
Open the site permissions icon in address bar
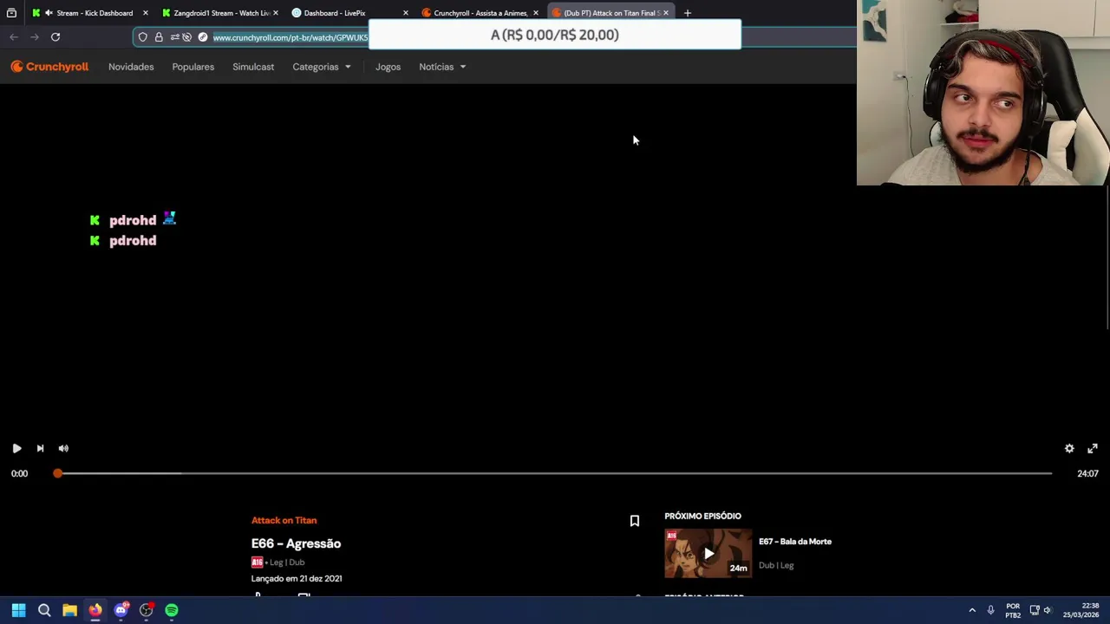click(174, 37)
